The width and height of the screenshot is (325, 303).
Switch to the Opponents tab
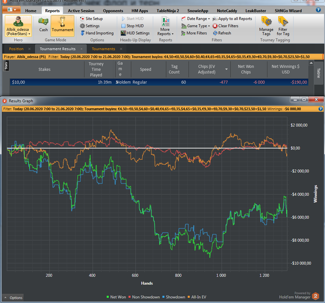pos(113,11)
